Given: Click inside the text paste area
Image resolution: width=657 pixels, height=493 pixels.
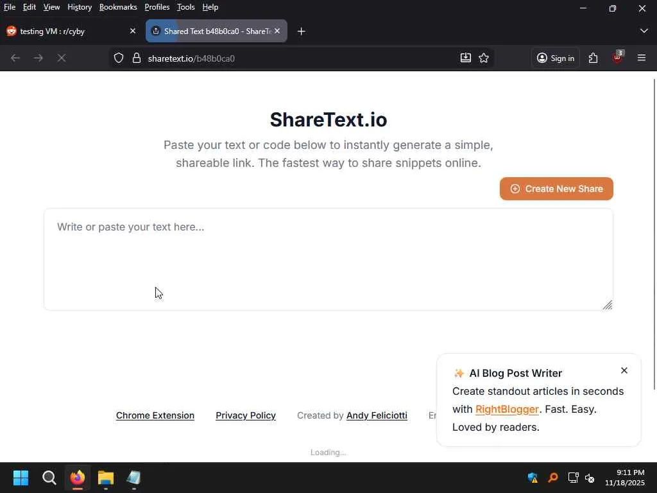Looking at the screenshot, I should point(328,259).
